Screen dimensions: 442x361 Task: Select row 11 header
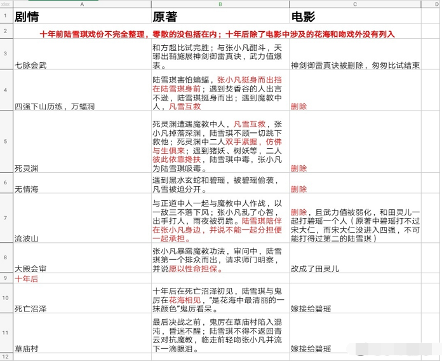pyautogui.click(x=6, y=333)
